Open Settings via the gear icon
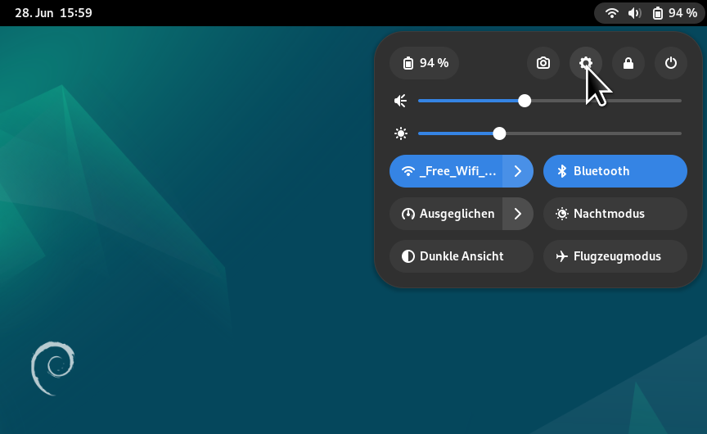Viewport: 707px width, 434px height. click(586, 63)
